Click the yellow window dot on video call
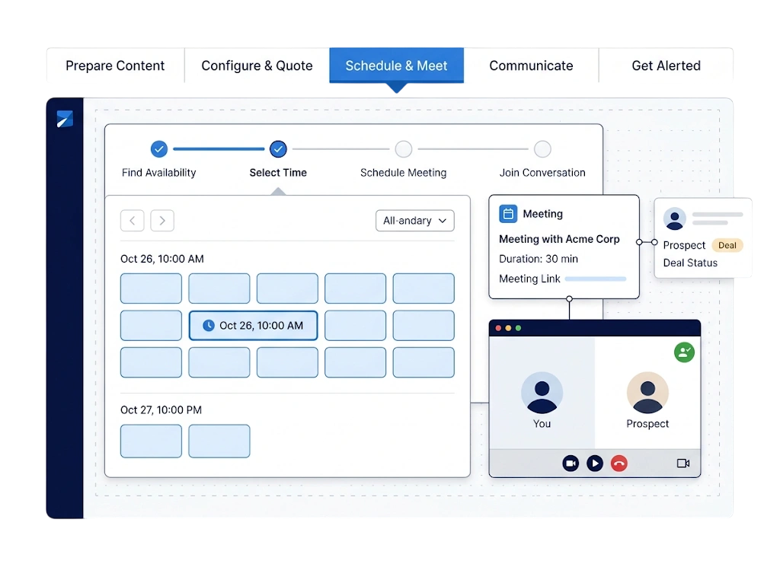 [508, 328]
